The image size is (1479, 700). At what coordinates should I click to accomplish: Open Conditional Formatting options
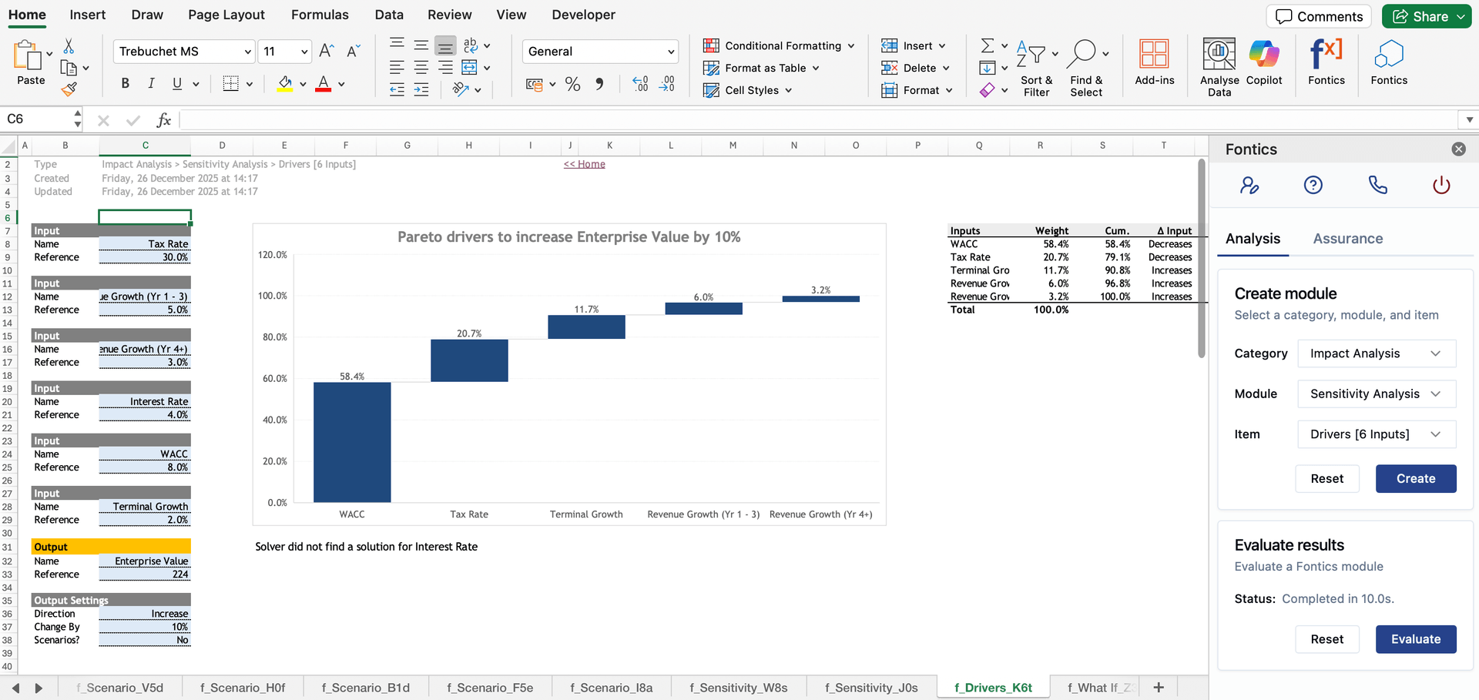[780, 45]
